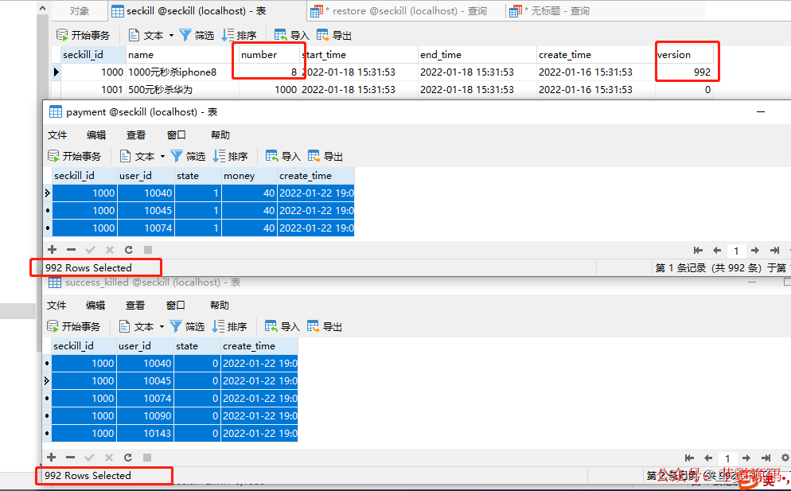Open grid settings gear in success_killed window

(x=785, y=458)
